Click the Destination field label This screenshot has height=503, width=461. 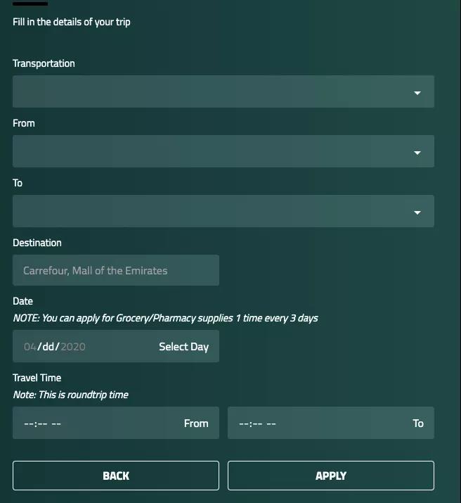pyautogui.click(x=37, y=243)
